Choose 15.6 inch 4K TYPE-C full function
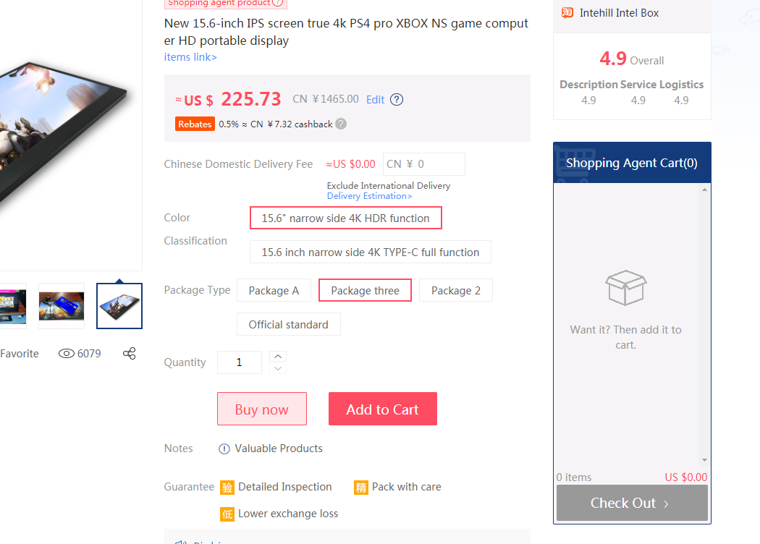 (370, 252)
